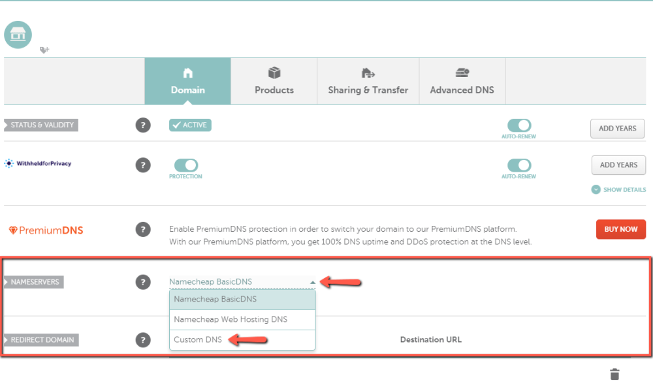
Task: Switch to the Products tab
Action: [274, 81]
